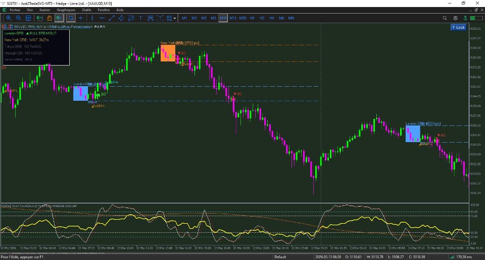This screenshot has height=260, width=485.
Task: Click London ORB BULL BREAKOUT status line
Action: [x=31, y=33]
